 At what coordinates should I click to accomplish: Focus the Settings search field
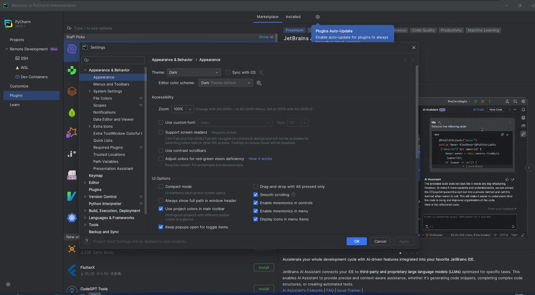(113, 60)
